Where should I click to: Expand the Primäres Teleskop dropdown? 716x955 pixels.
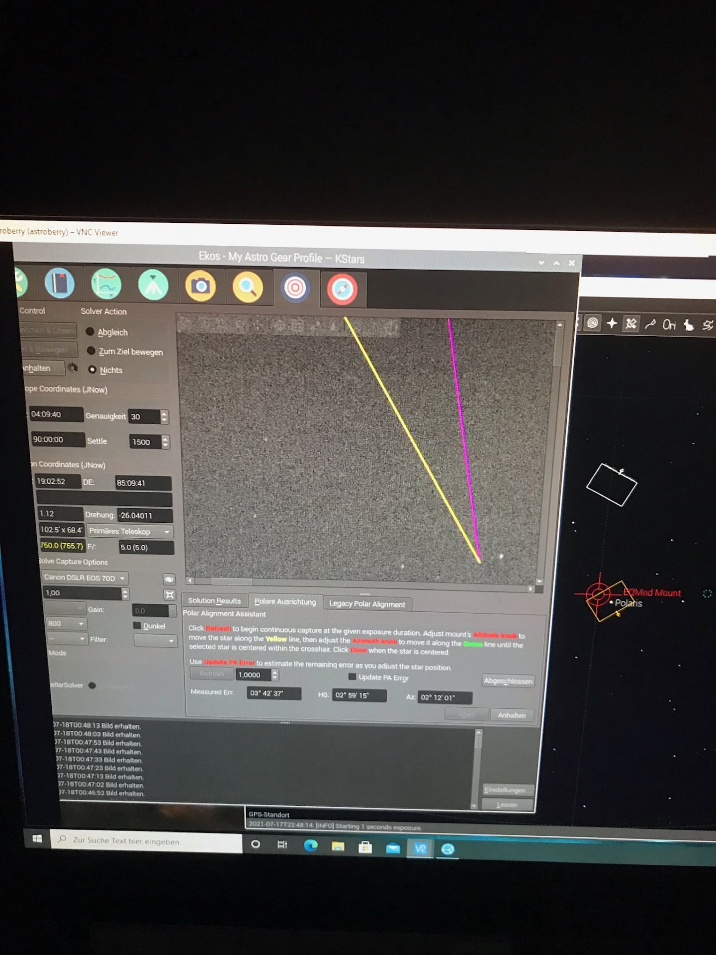pos(130,531)
